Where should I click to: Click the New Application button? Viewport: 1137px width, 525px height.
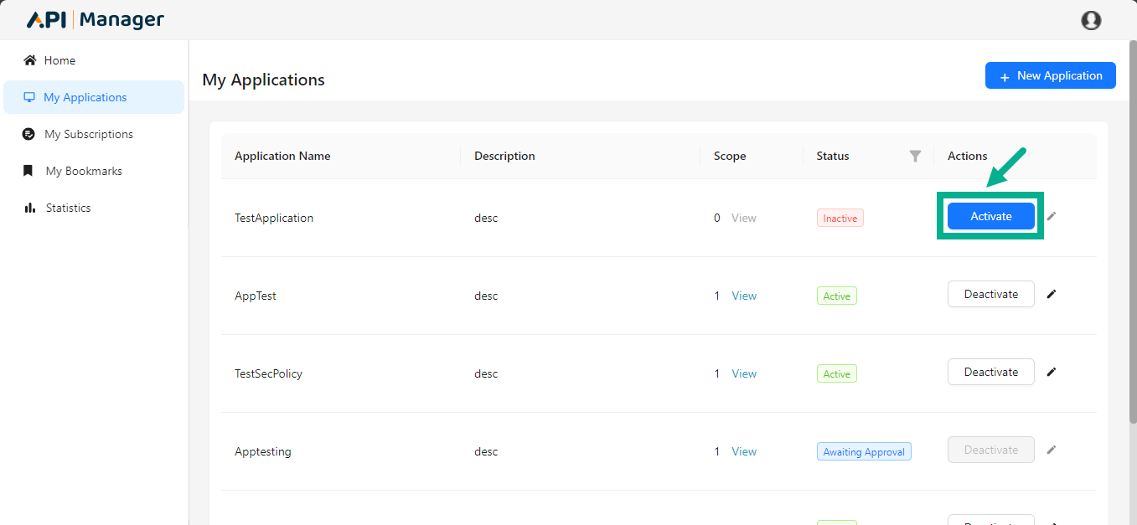click(1050, 75)
